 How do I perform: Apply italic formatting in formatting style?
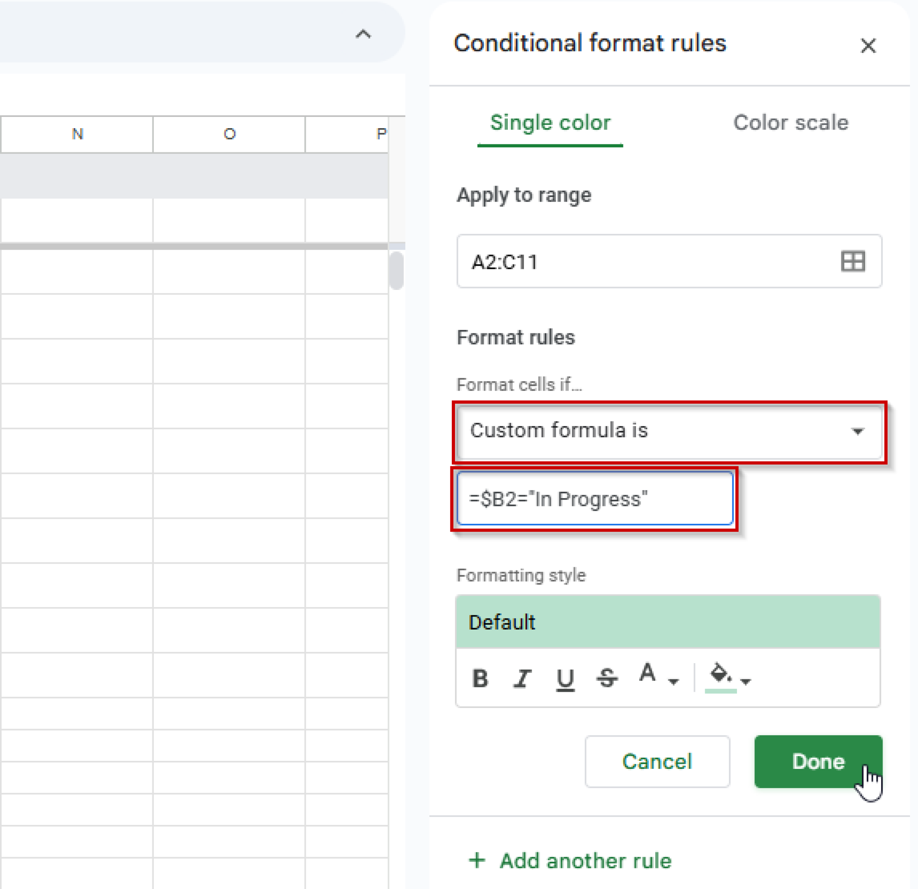point(523,679)
